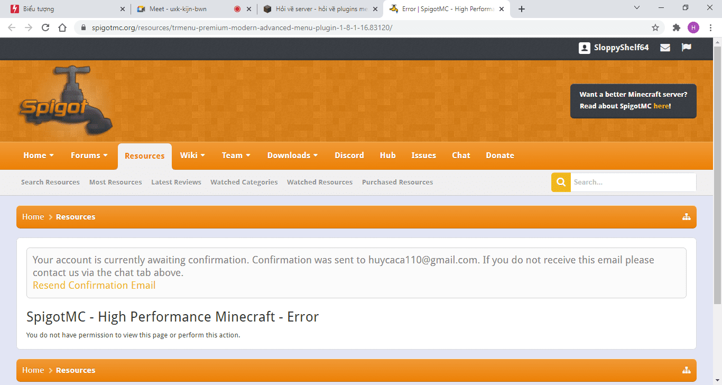Open the Chat navigation item
Viewport: 722px width, 385px height.
point(461,155)
